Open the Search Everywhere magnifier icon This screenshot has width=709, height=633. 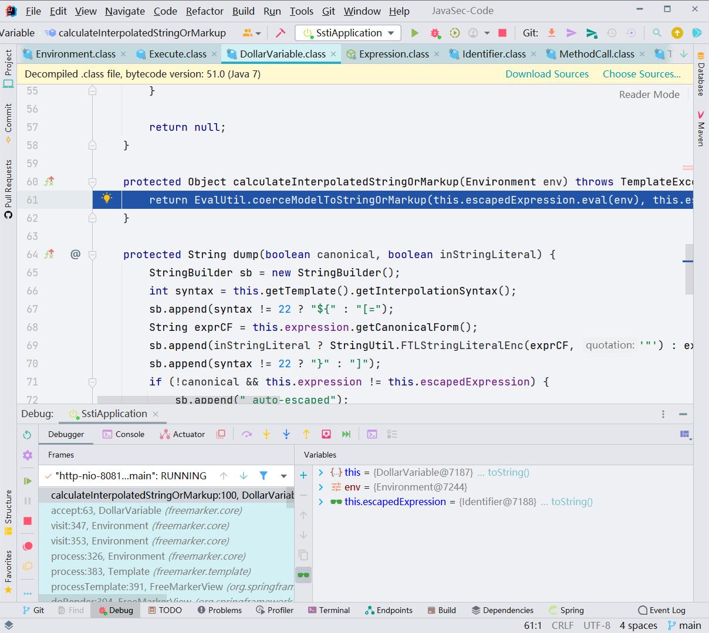pos(657,33)
